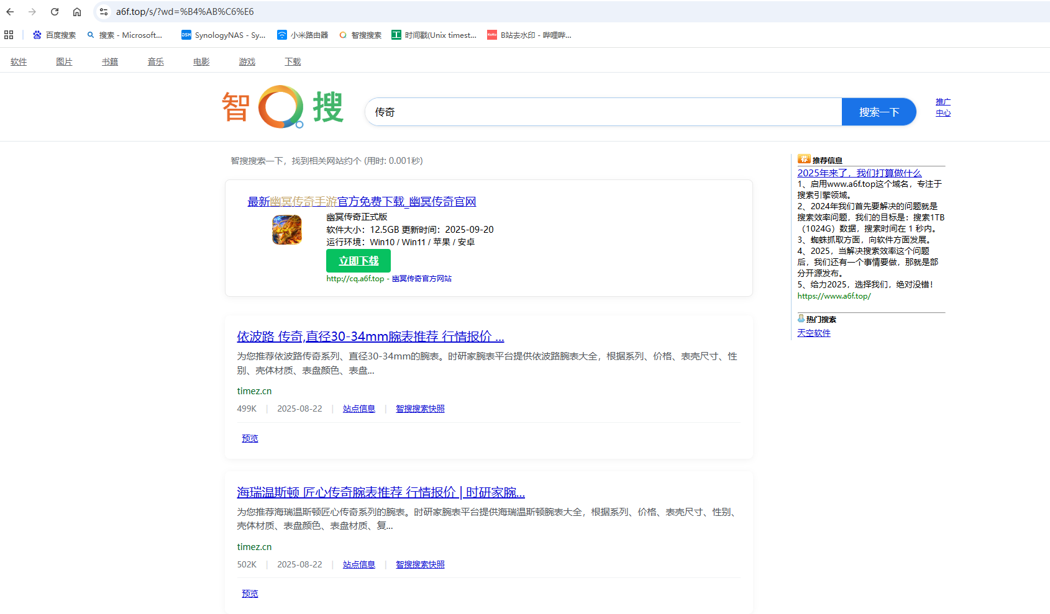Viewport: 1050px width, 614px height.
Task: Open the 智搜搜索 bookmark
Action: (x=360, y=35)
